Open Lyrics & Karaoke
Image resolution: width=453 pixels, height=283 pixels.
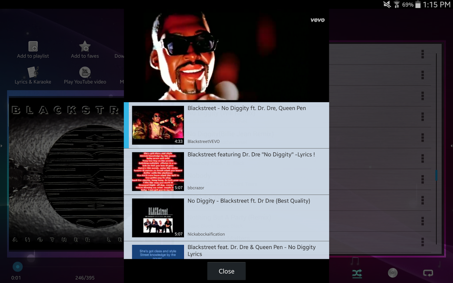(x=33, y=72)
